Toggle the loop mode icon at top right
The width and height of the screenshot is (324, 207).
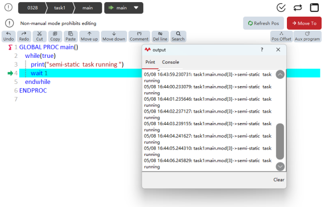(297, 8)
